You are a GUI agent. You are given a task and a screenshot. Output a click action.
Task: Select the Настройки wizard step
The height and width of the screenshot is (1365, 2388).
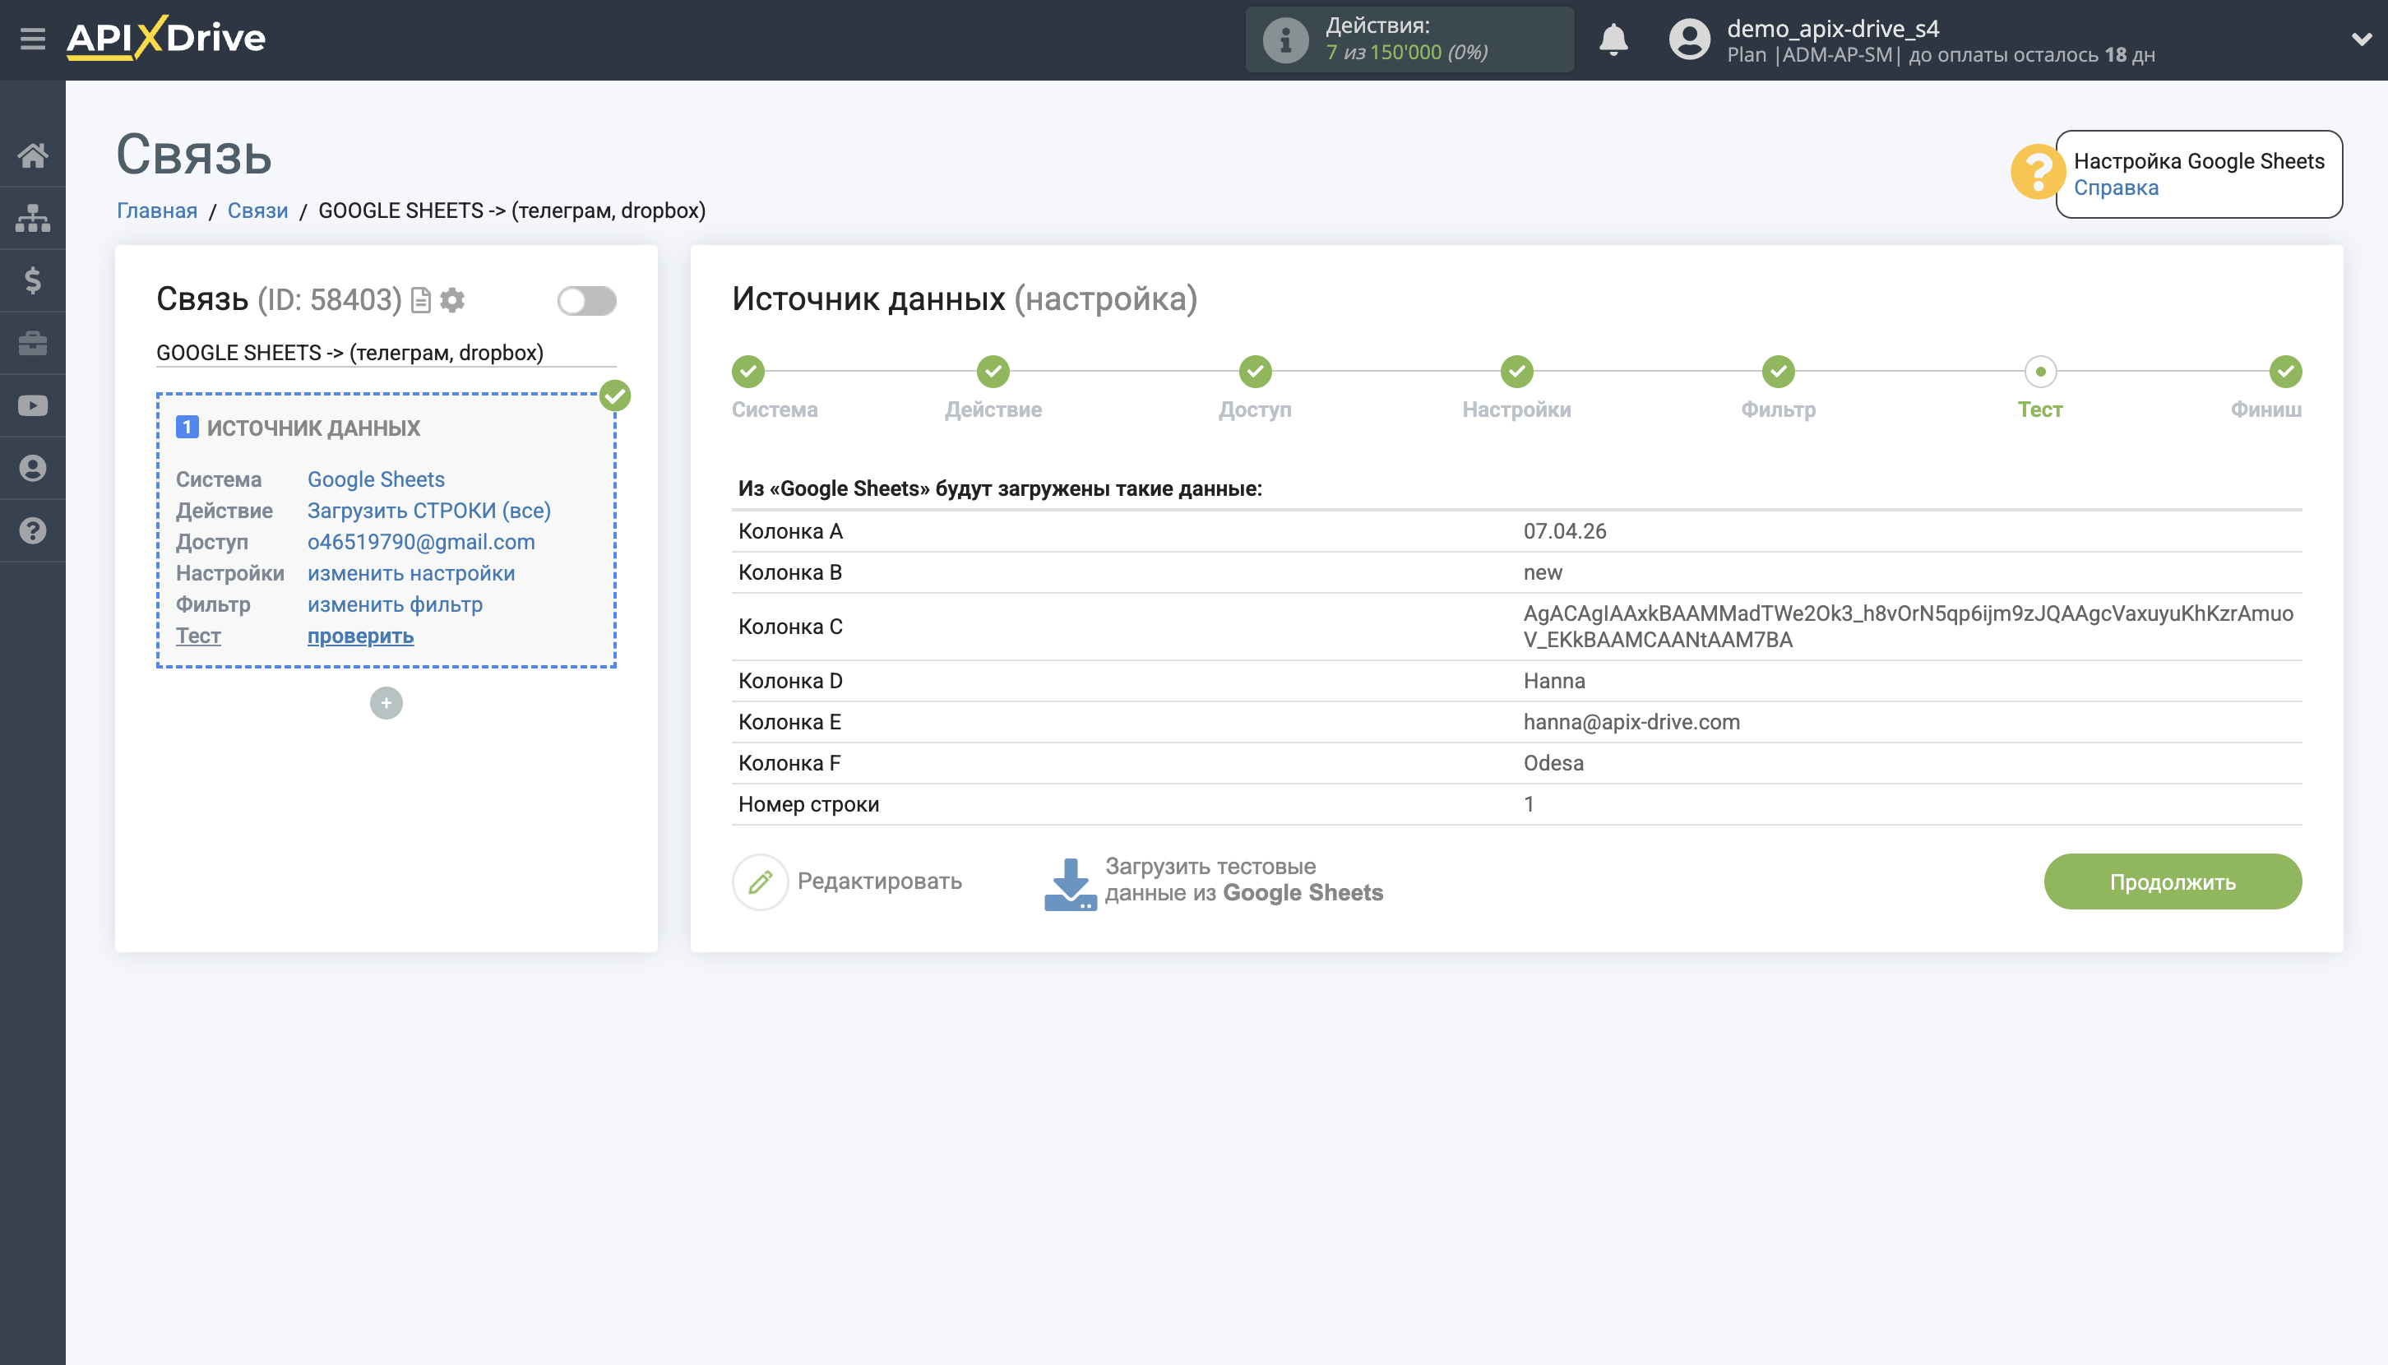1516,372
